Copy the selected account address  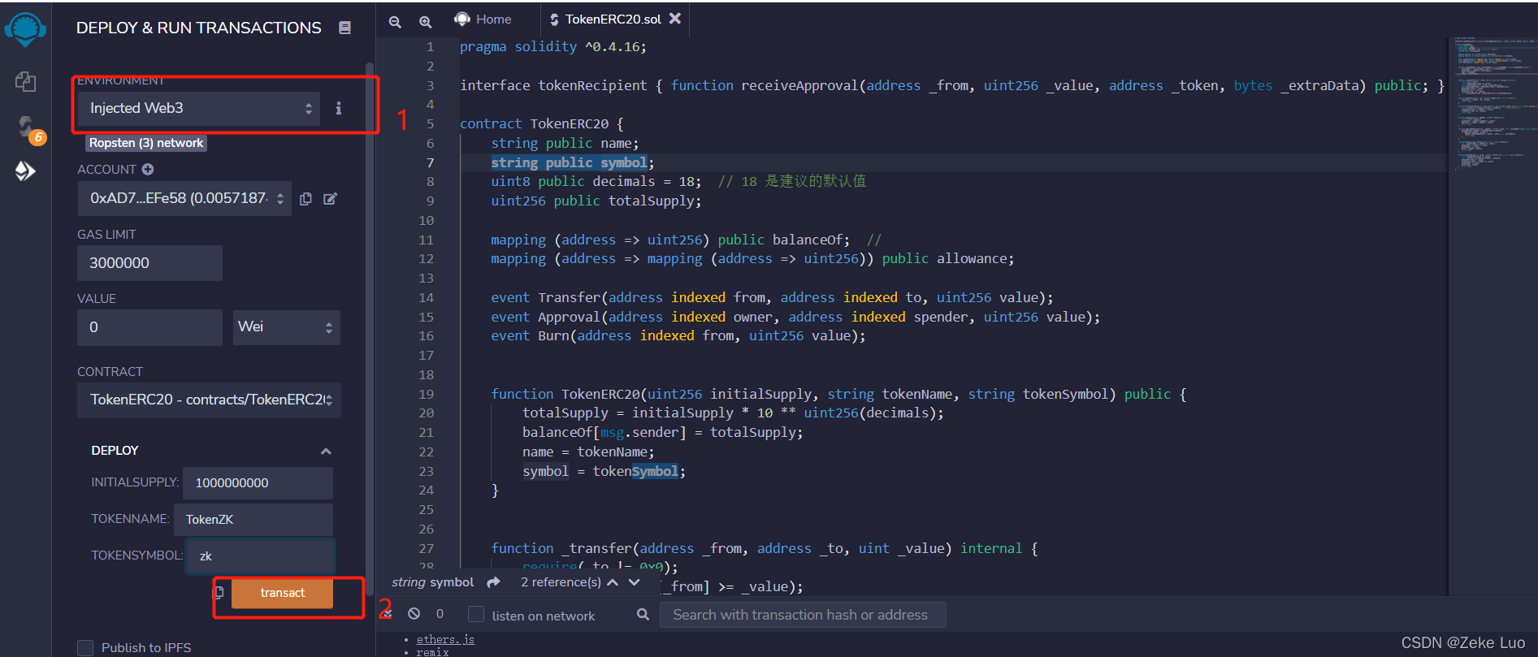305,199
